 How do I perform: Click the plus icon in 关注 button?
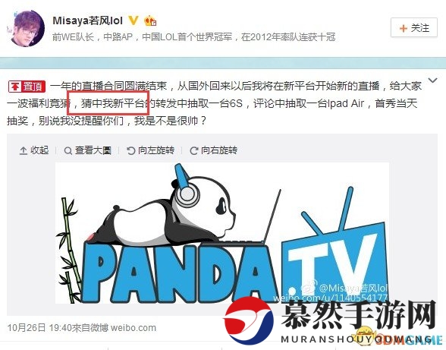pyautogui.click(x=403, y=28)
